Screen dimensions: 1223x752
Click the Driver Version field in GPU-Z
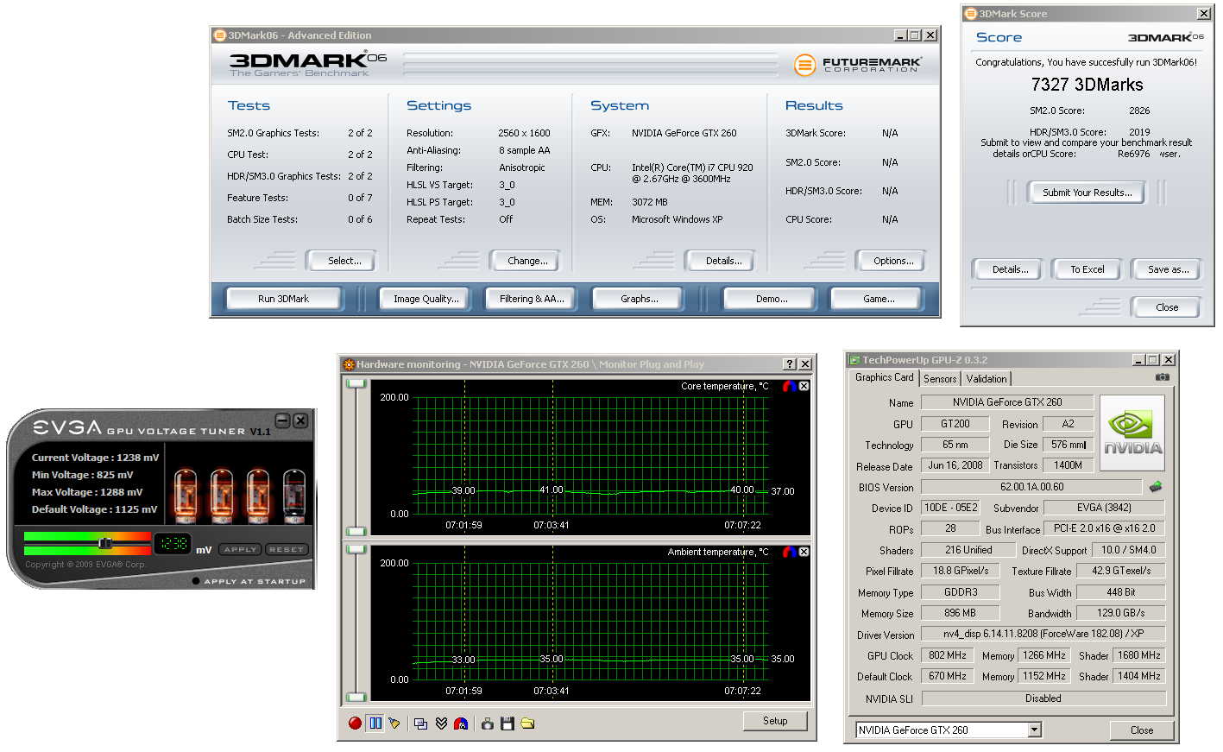[x=1043, y=634]
